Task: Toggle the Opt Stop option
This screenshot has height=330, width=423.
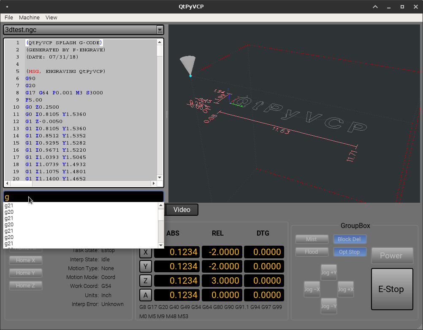Action: (x=350, y=252)
